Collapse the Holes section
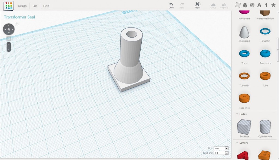The height and width of the screenshot is (160, 279). point(237,114)
